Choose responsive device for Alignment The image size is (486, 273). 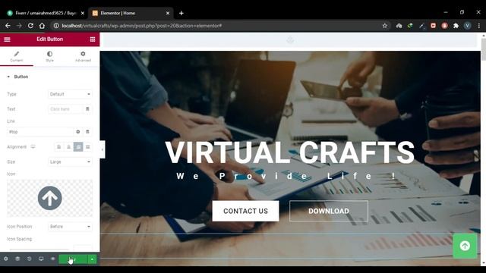coord(33,146)
